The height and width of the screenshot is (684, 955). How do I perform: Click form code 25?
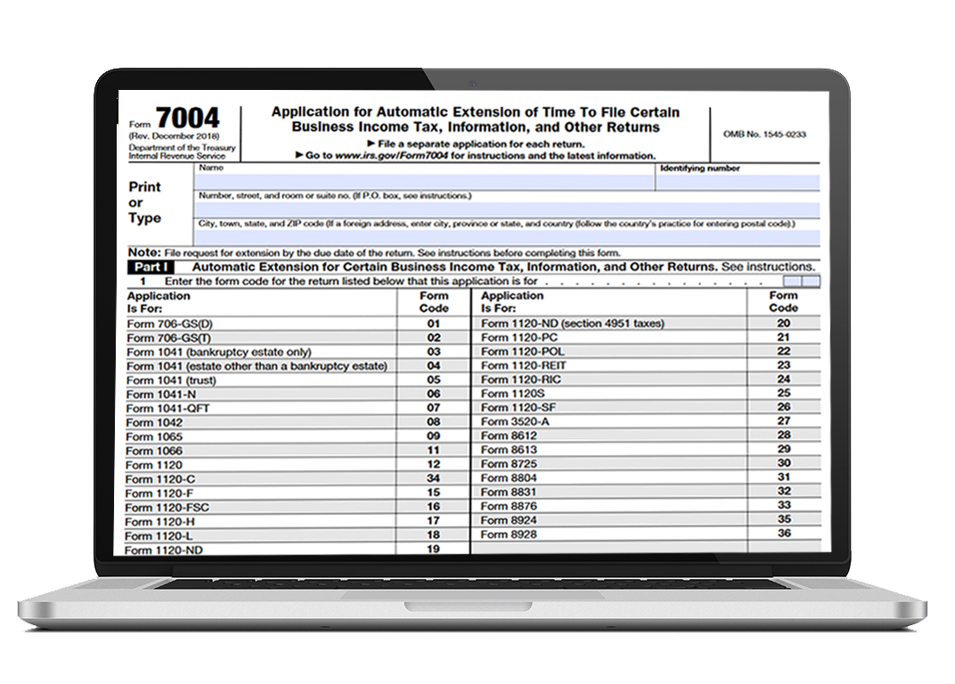point(784,394)
